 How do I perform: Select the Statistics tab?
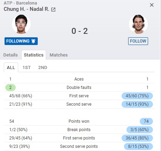tap(34, 55)
